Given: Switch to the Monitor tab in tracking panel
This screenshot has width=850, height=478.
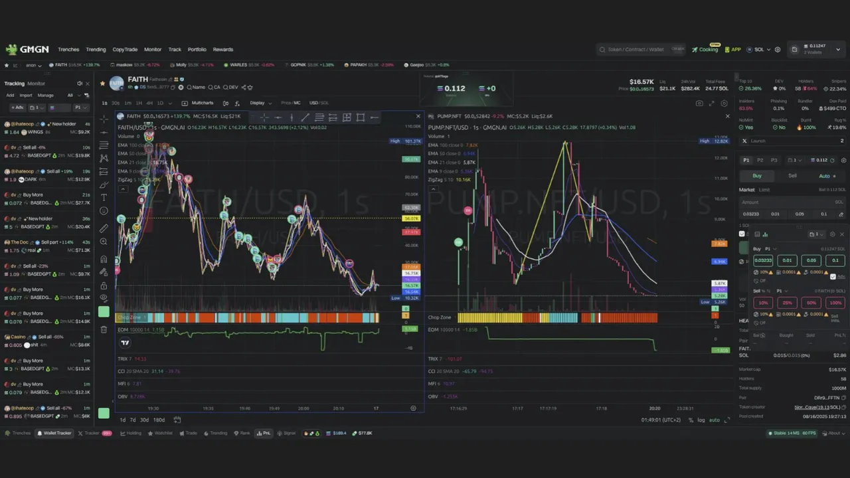Looking at the screenshot, I should pyautogui.click(x=36, y=84).
